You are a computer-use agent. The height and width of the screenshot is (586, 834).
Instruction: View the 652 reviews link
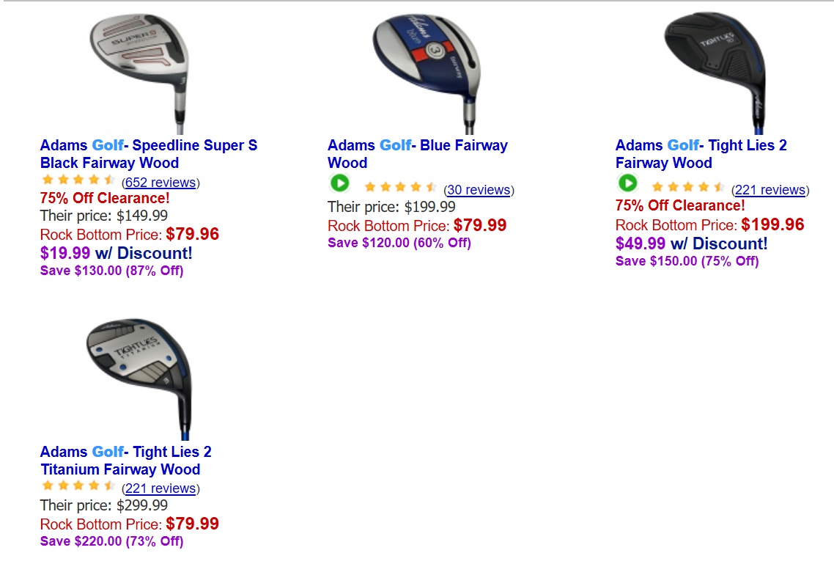[x=160, y=183]
